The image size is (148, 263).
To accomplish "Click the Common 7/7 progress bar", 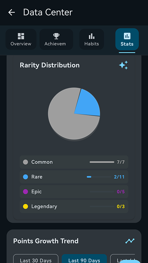I will point(102,162).
